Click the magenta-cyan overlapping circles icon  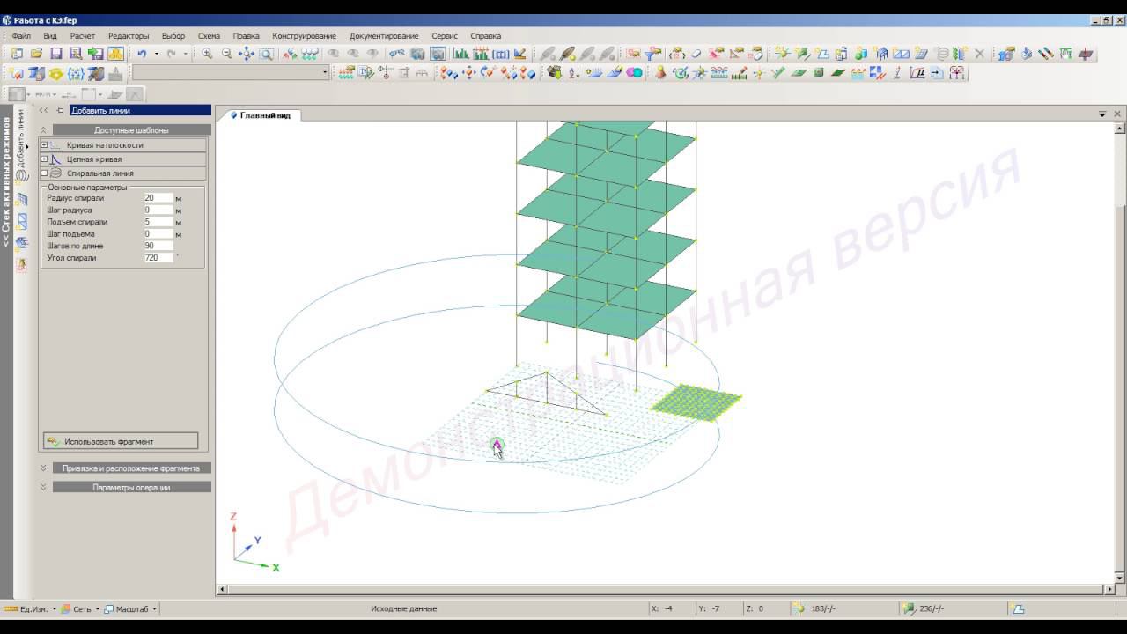click(634, 73)
